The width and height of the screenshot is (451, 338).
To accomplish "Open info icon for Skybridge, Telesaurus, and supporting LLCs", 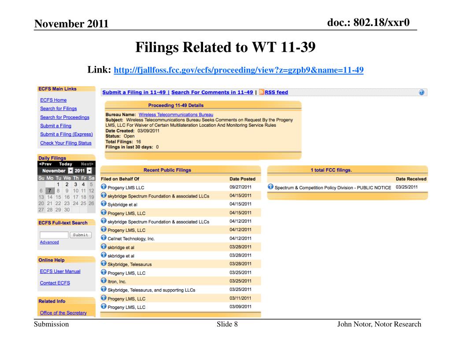I will point(104,289).
